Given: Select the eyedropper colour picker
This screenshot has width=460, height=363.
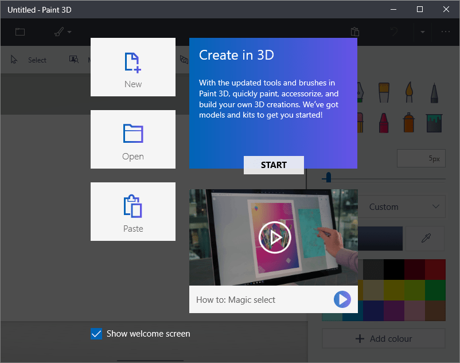Looking at the screenshot, I should point(426,239).
